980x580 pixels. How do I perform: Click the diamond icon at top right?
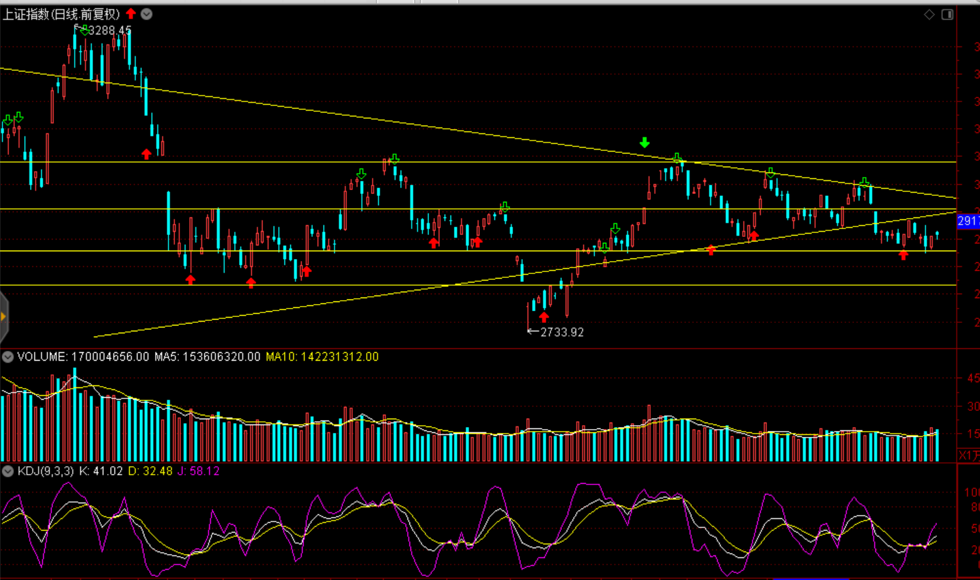tap(929, 14)
